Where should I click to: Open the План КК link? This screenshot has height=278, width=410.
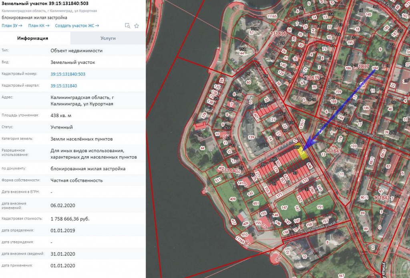(39, 26)
